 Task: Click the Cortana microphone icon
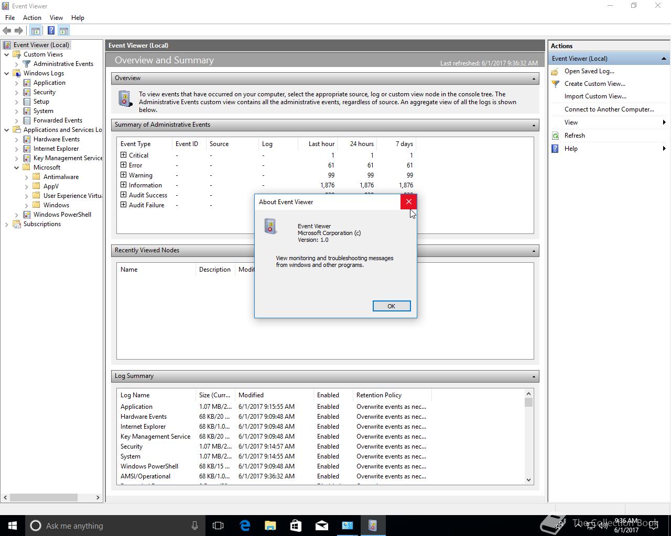pyautogui.click(x=194, y=526)
